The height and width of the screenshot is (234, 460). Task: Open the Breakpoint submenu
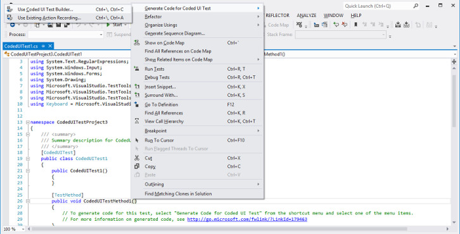pyautogui.click(x=197, y=131)
